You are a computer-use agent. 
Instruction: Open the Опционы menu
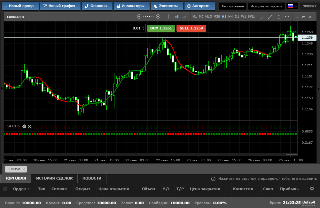click(x=97, y=6)
